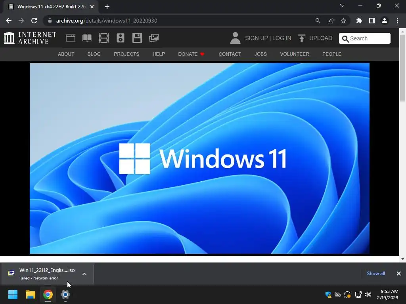The width and height of the screenshot is (406, 304).
Task: Reload the archive.org page
Action: pos(34,21)
